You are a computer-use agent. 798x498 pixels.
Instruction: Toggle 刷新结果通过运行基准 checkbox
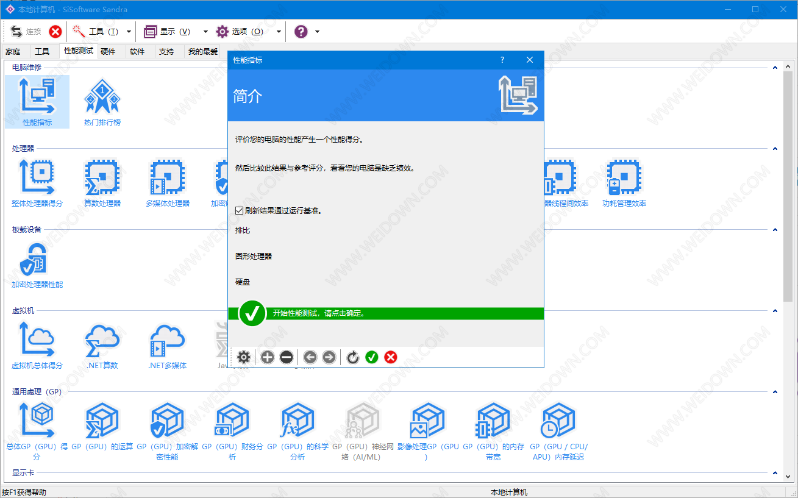[x=240, y=210]
